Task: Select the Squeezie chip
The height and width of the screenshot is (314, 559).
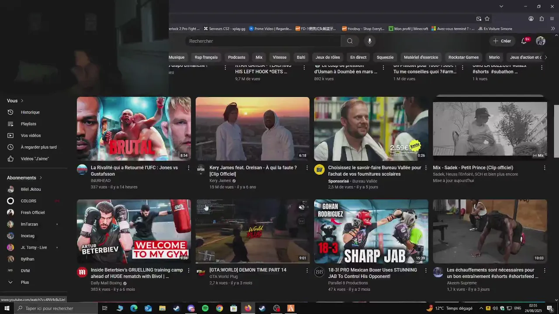Action: [385, 57]
